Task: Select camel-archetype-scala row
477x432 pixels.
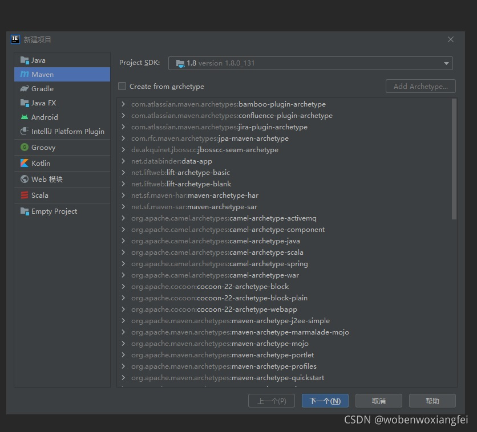Action: click(285, 252)
